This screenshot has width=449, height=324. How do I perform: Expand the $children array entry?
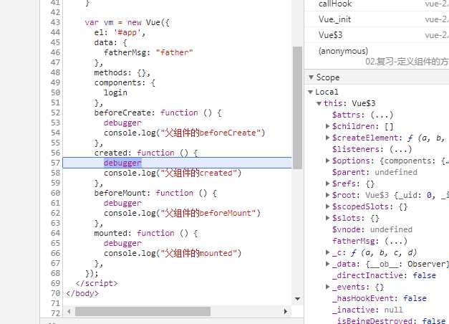(x=327, y=126)
